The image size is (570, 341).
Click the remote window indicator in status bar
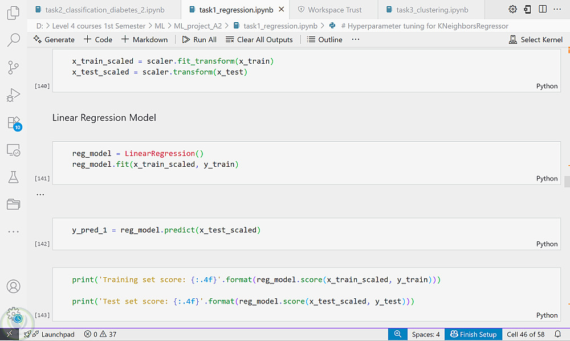coord(9,334)
